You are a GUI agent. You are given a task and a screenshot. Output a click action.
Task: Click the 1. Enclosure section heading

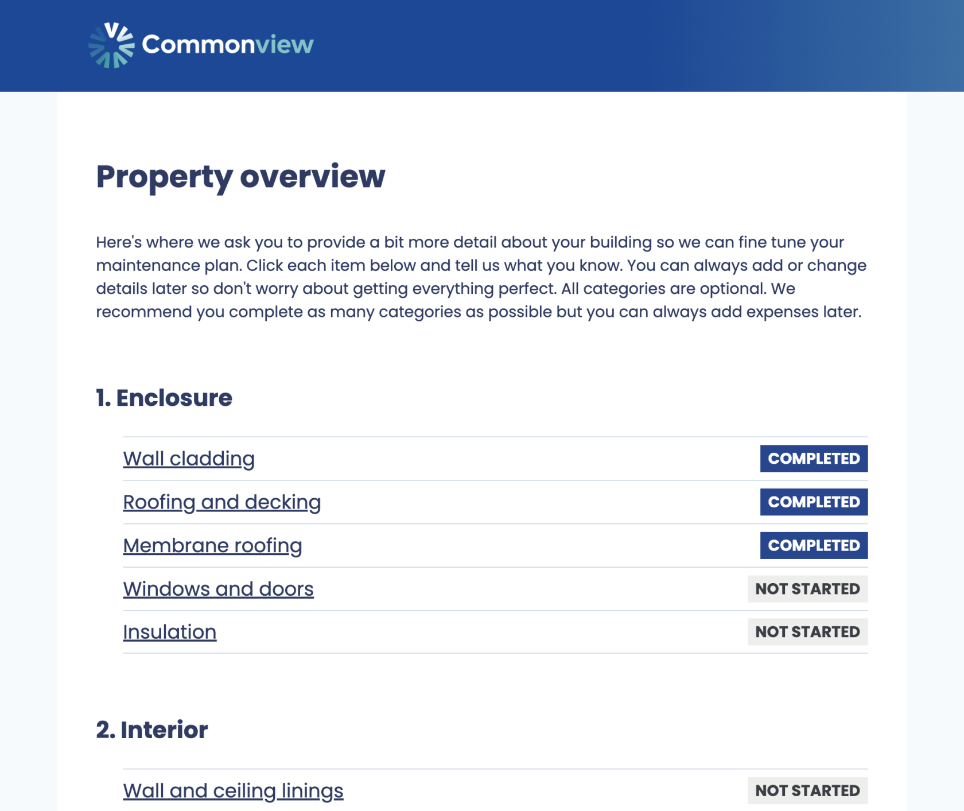[x=164, y=398]
